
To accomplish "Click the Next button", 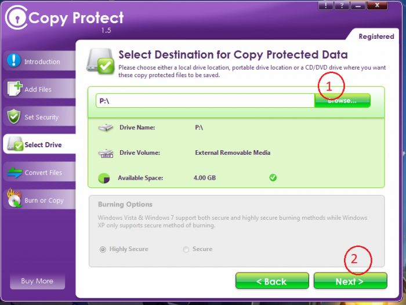I will 350,281.
